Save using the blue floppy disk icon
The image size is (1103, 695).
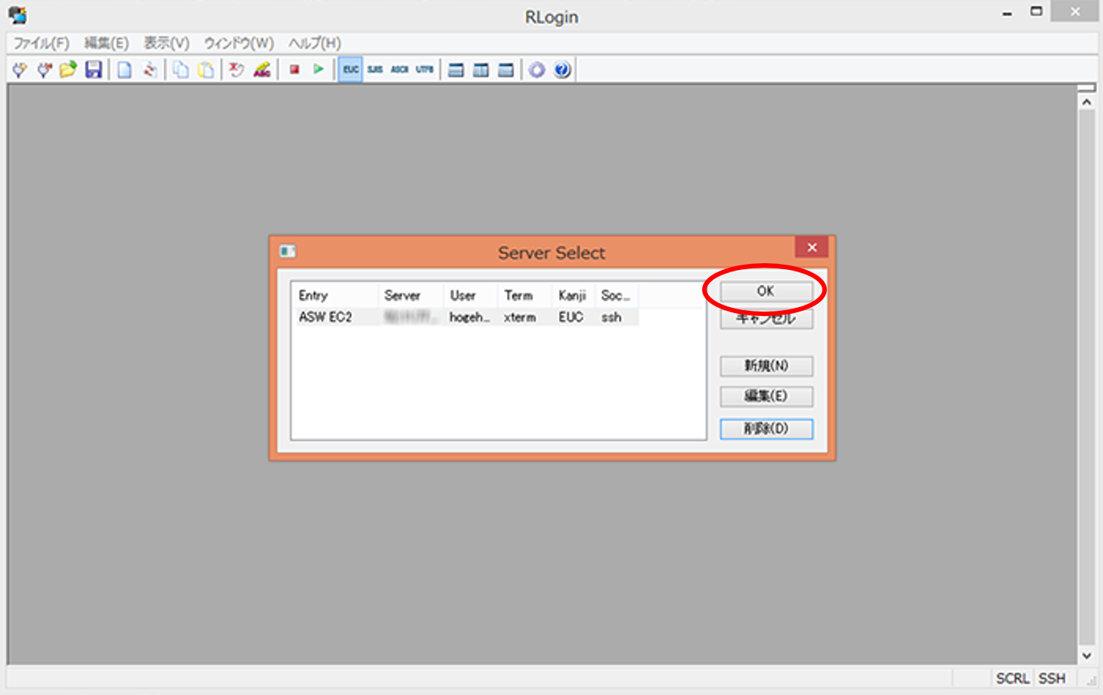pyautogui.click(x=93, y=70)
